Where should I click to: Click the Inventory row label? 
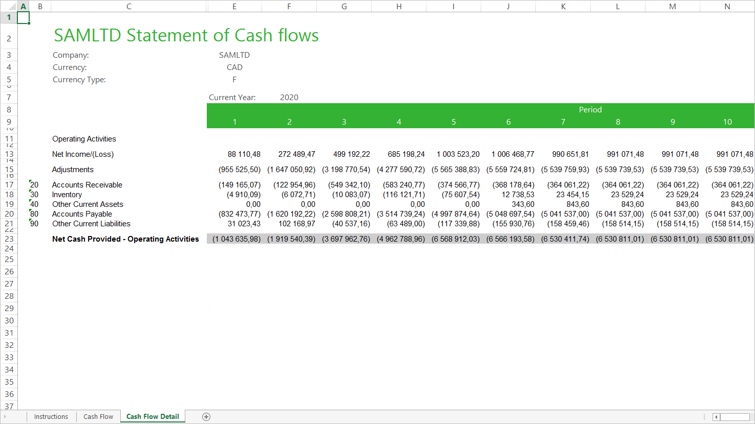pyautogui.click(x=67, y=195)
